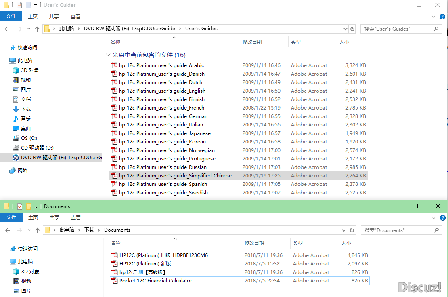This screenshot has width=448, height=297.
Task: Click 下载 breadcrumb in Documents address bar
Action: pos(89,230)
